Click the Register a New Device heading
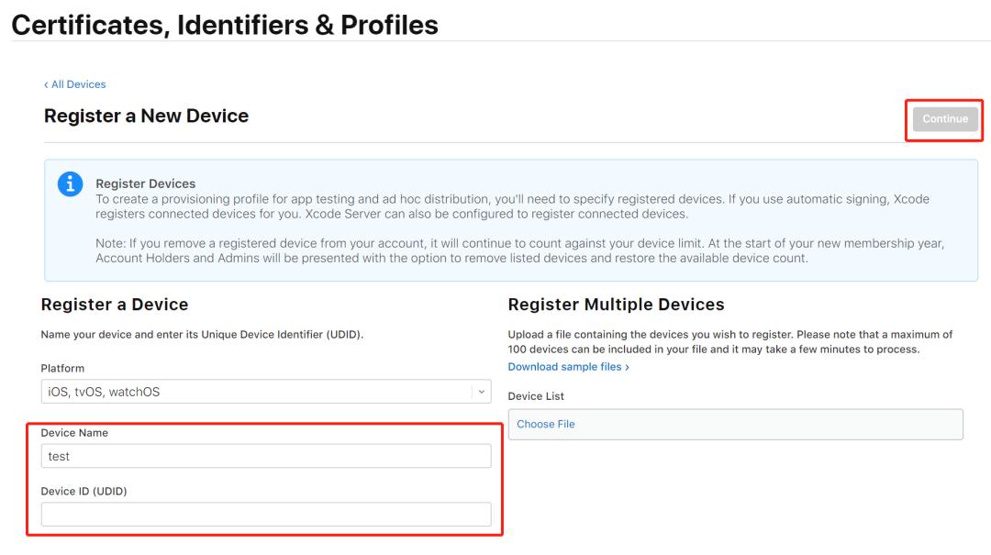991x555 pixels. [x=146, y=117]
